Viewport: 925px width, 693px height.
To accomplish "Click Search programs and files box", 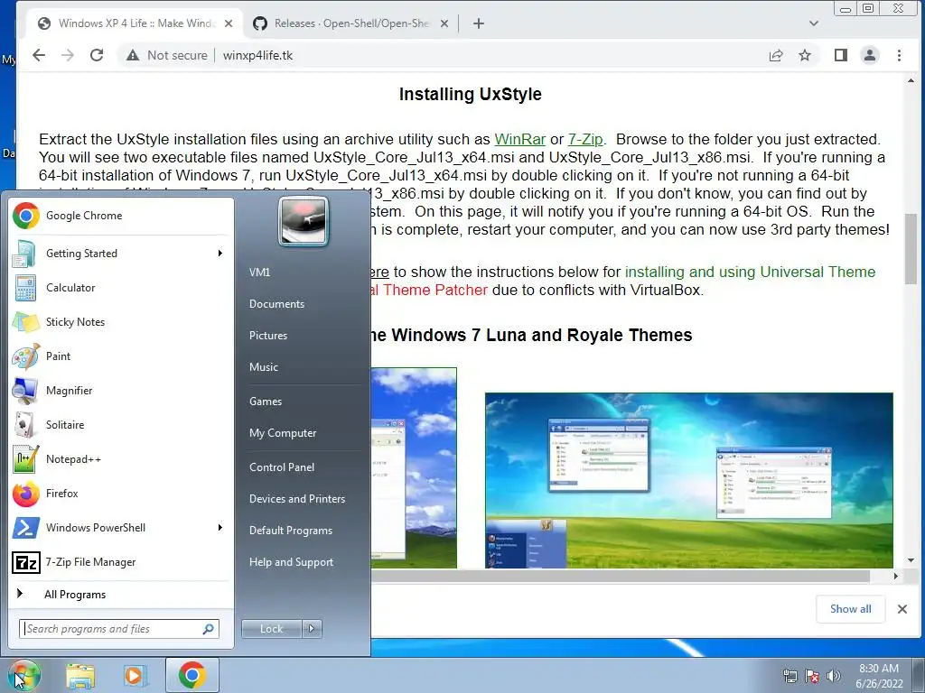I will 119,629.
